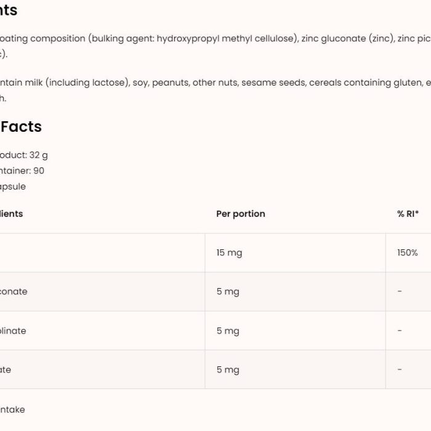The height and width of the screenshot is (431, 431).
Task: Click the 'oduct: 32 g' weight text
Action: (x=23, y=155)
